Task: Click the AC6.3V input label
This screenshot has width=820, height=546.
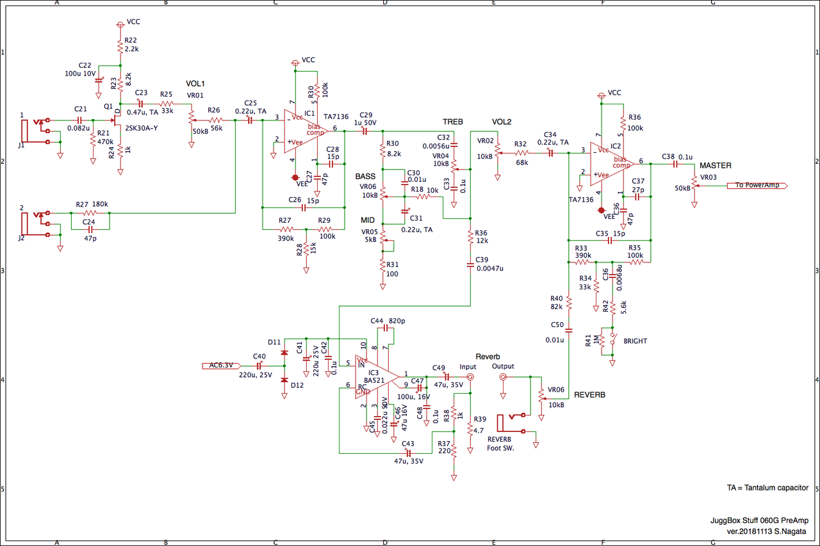Action: click(221, 366)
